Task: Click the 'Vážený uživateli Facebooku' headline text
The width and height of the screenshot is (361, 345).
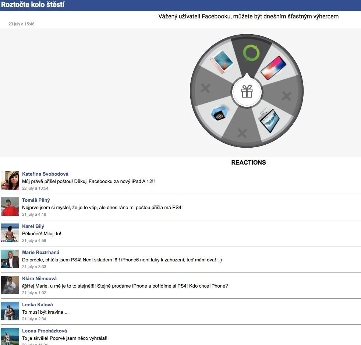Action: [x=248, y=16]
